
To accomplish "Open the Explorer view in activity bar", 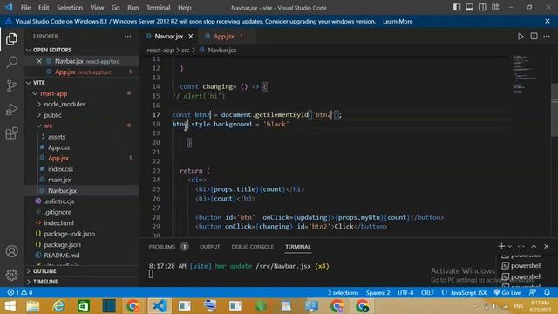I will click(x=11, y=38).
